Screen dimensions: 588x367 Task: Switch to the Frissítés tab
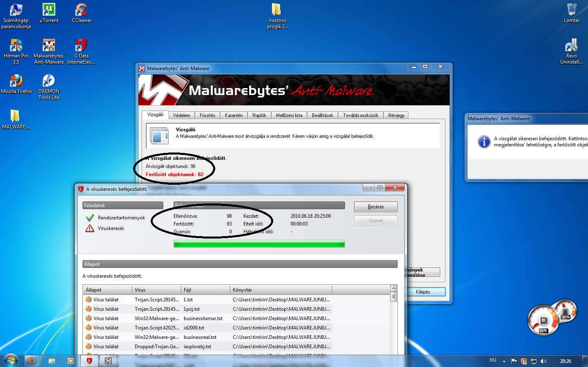207,115
